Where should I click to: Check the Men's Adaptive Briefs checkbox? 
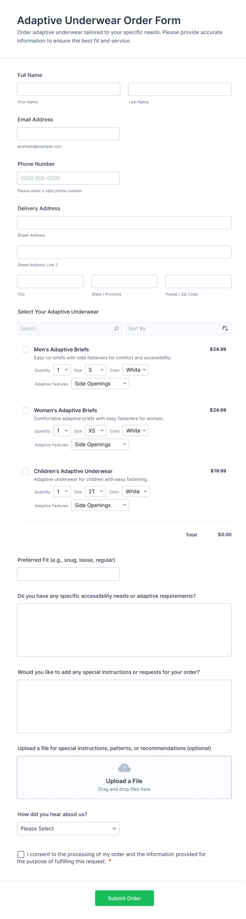coord(25,350)
